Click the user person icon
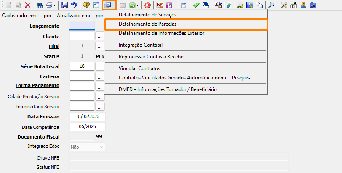Viewport: 342px width, 173px height. 303,5
